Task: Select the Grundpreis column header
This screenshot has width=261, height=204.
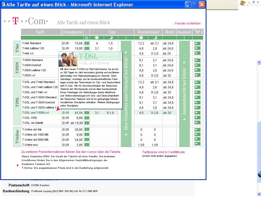Action: point(72,32)
